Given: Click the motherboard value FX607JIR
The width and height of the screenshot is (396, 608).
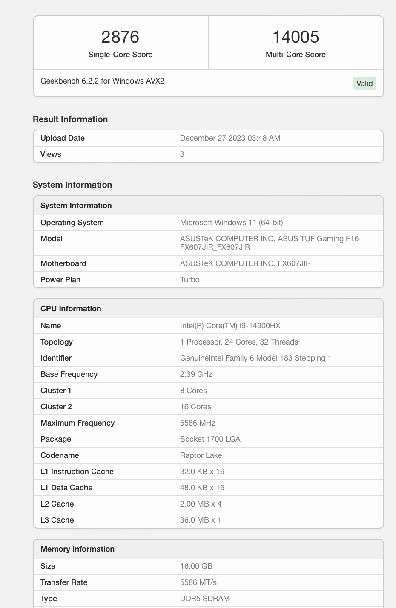Looking at the screenshot, I should click(245, 263).
